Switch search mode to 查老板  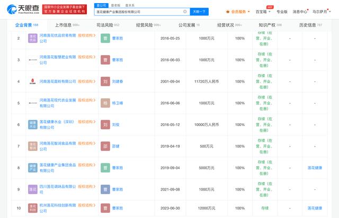(x=114, y=4)
